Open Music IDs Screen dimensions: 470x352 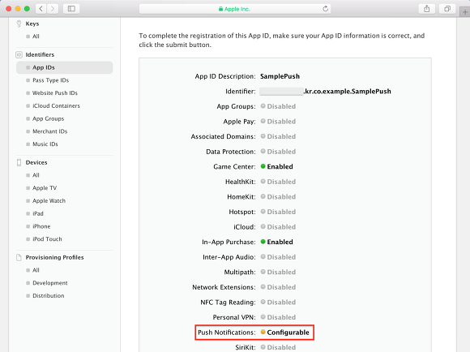click(x=45, y=144)
